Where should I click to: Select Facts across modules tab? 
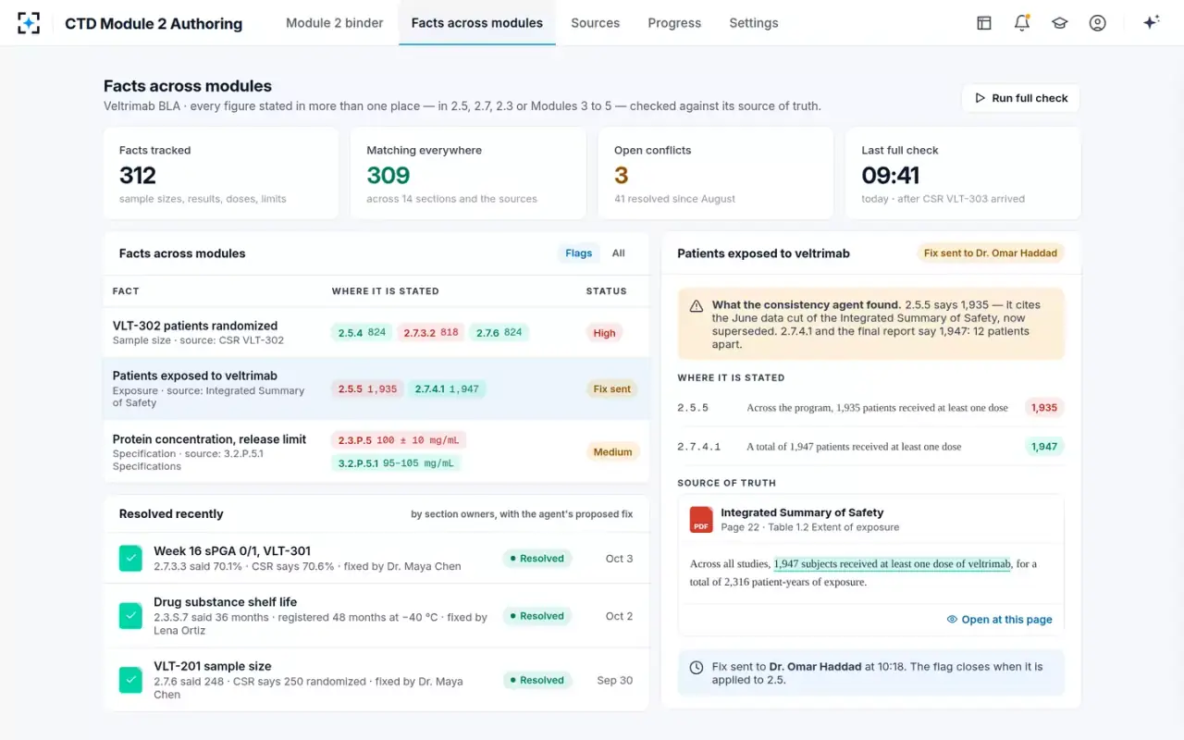click(x=477, y=23)
